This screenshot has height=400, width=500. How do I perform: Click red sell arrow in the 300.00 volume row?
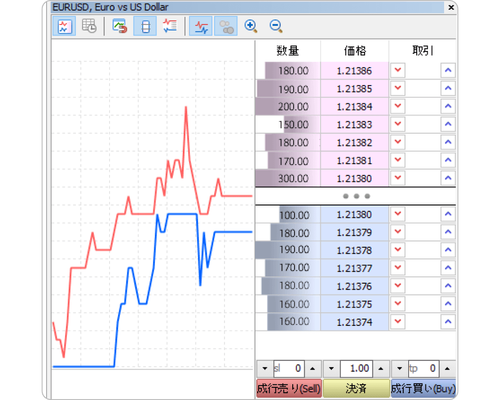[x=397, y=178]
